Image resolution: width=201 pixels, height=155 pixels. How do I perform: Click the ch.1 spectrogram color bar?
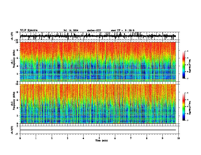tap(184, 65)
